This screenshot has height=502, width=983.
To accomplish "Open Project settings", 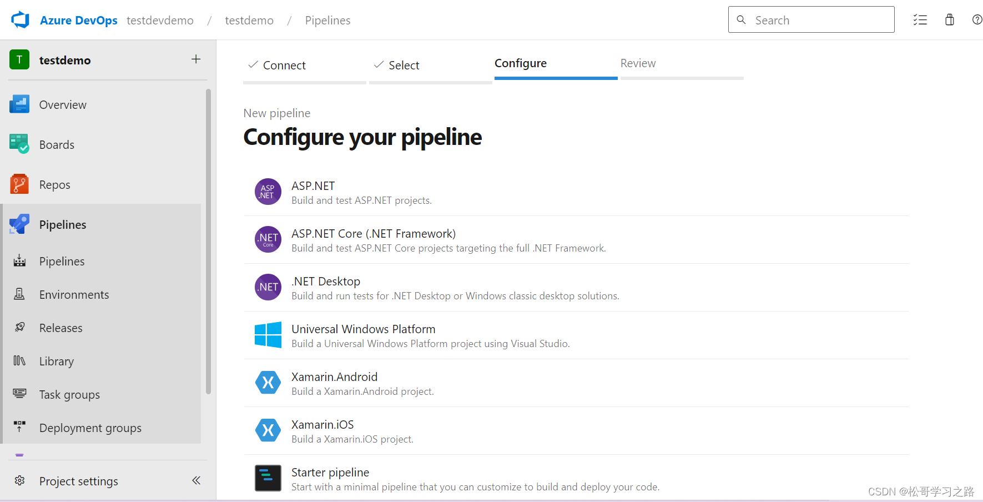I will coord(78,481).
